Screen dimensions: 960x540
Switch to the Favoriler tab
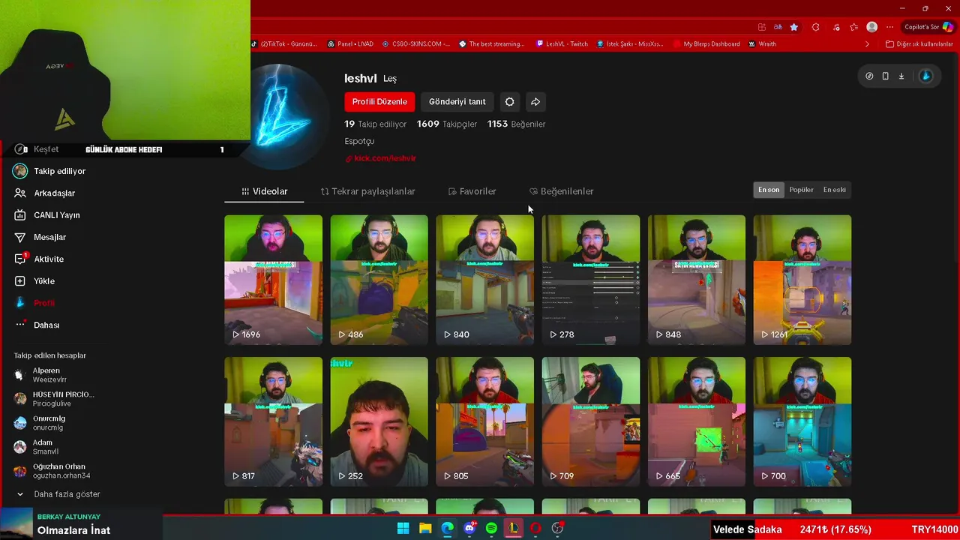[x=472, y=191]
